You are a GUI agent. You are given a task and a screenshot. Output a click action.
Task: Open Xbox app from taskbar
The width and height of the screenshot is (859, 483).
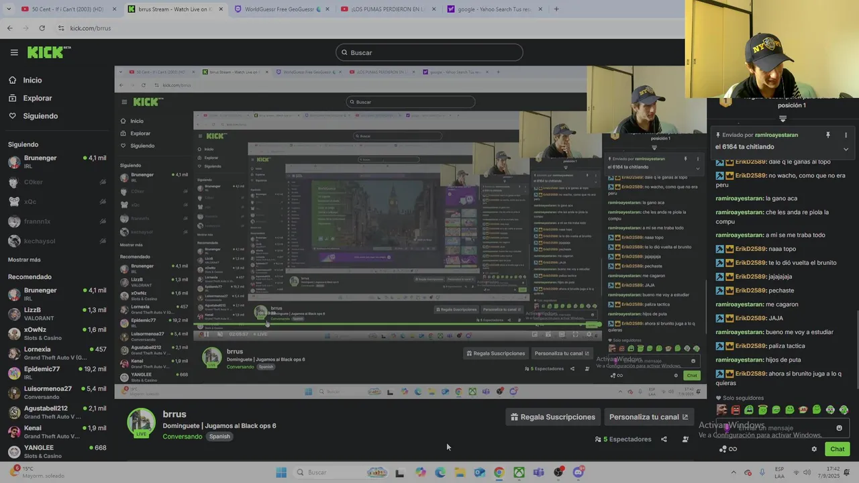519,472
